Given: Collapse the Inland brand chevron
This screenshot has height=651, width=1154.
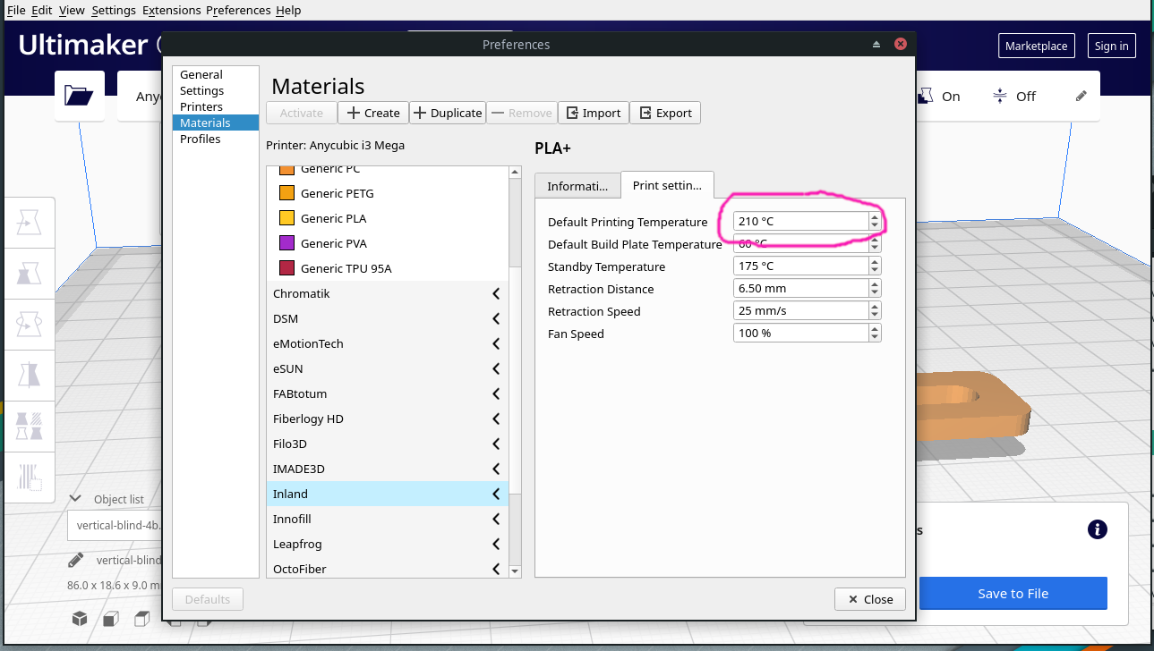Looking at the screenshot, I should point(496,494).
